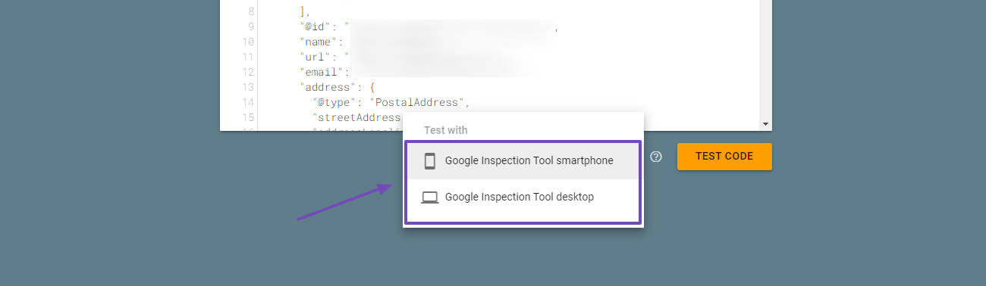Choose Google Inspection Tool desktop option

coord(523,197)
